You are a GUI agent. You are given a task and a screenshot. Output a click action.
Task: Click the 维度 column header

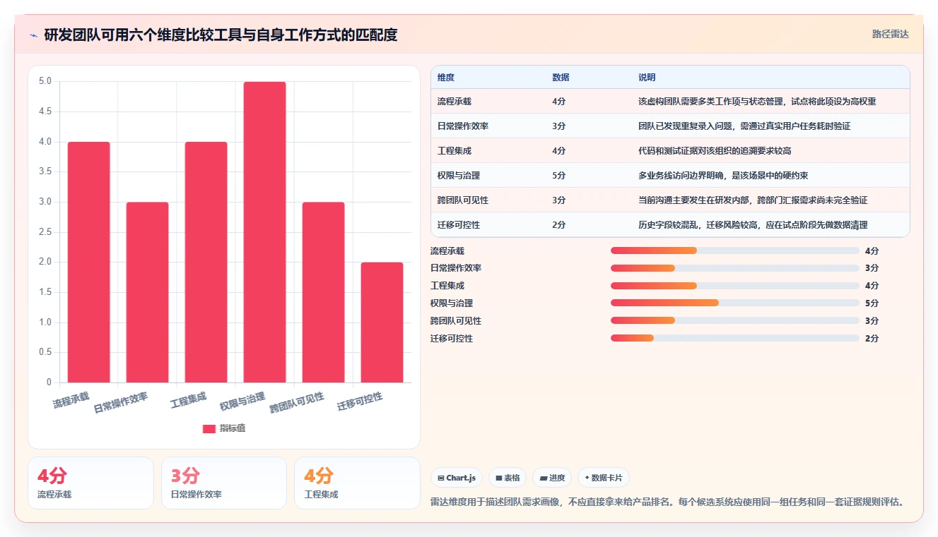[446, 77]
